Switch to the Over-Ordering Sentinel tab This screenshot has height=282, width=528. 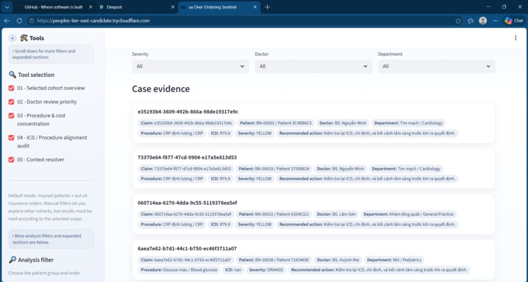(x=219, y=7)
